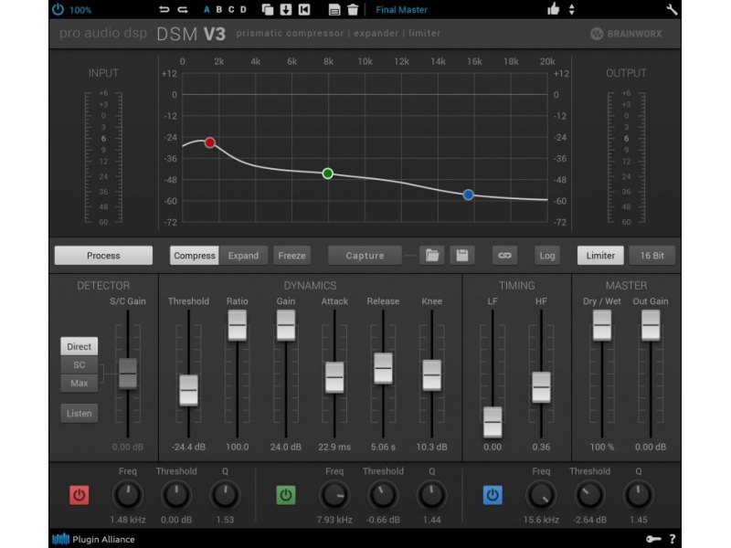
Task: Click the trash delete preset icon
Action: pyautogui.click(x=353, y=9)
